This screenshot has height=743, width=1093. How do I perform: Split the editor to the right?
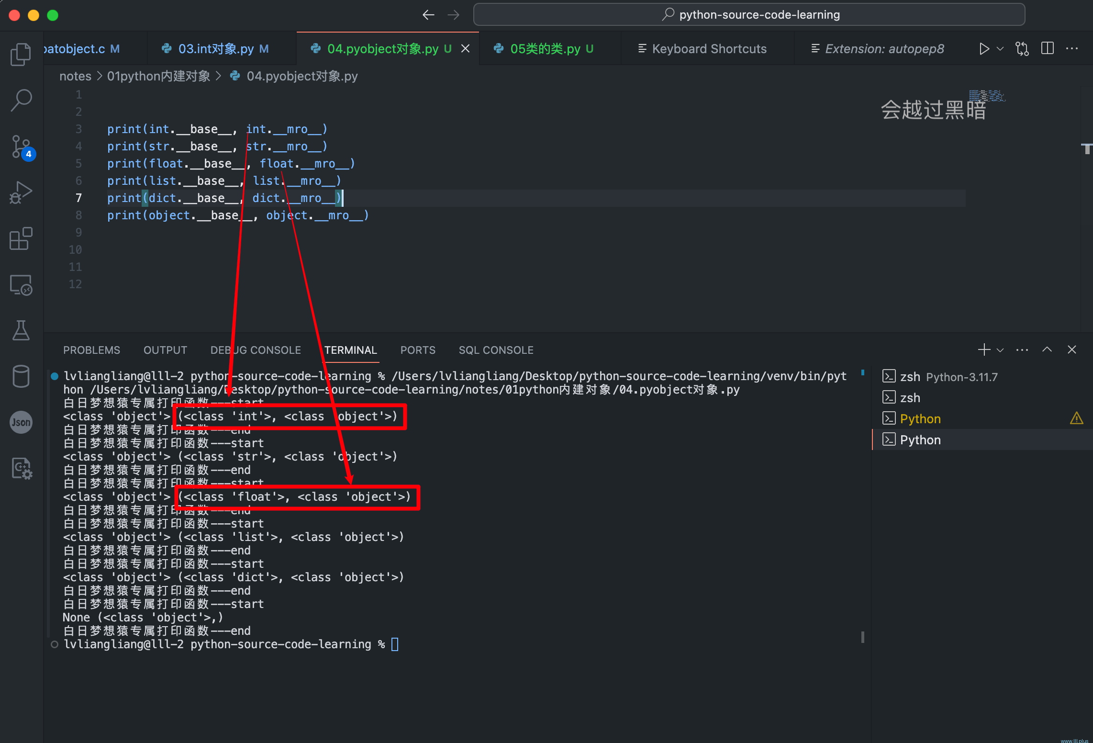[1048, 49]
